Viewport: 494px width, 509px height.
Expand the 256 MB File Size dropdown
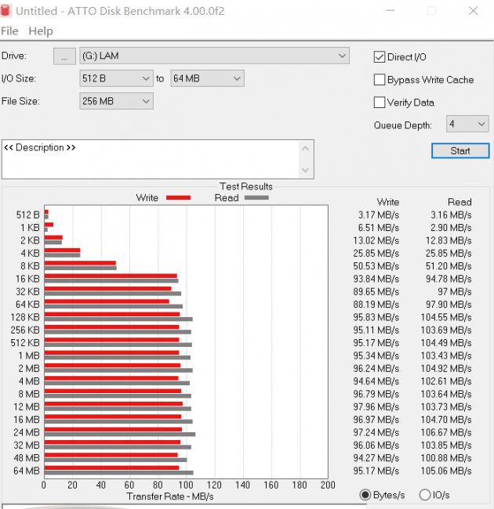click(116, 101)
